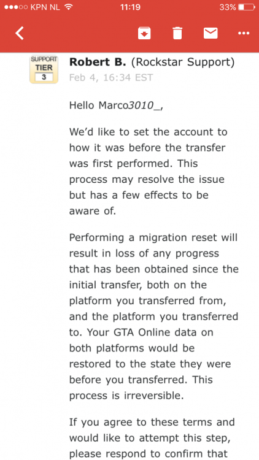Viewport: 259px width, 460px height.
Task: Tap the paragraph starting We'd like to set
Action: (x=149, y=171)
